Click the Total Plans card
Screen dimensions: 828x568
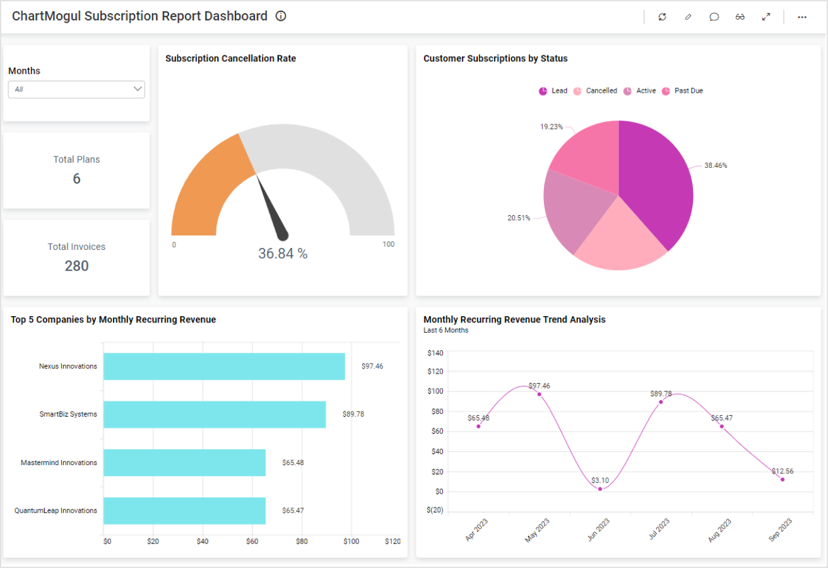point(76,170)
